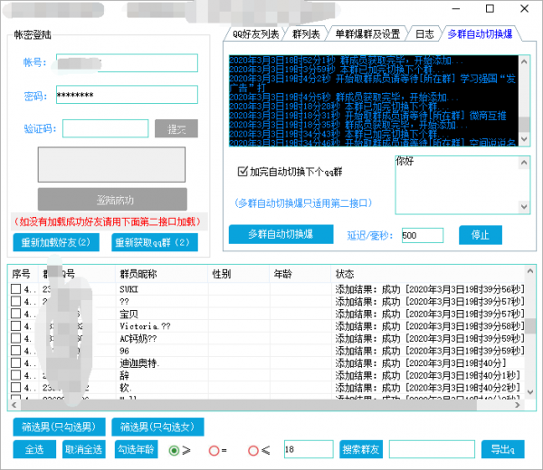
Task: Start 多群自动切换爆 button
Action: coord(281,234)
